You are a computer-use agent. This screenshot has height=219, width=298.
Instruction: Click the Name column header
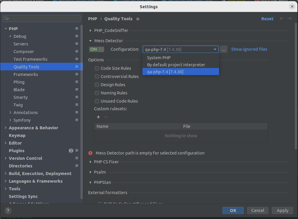137,126
